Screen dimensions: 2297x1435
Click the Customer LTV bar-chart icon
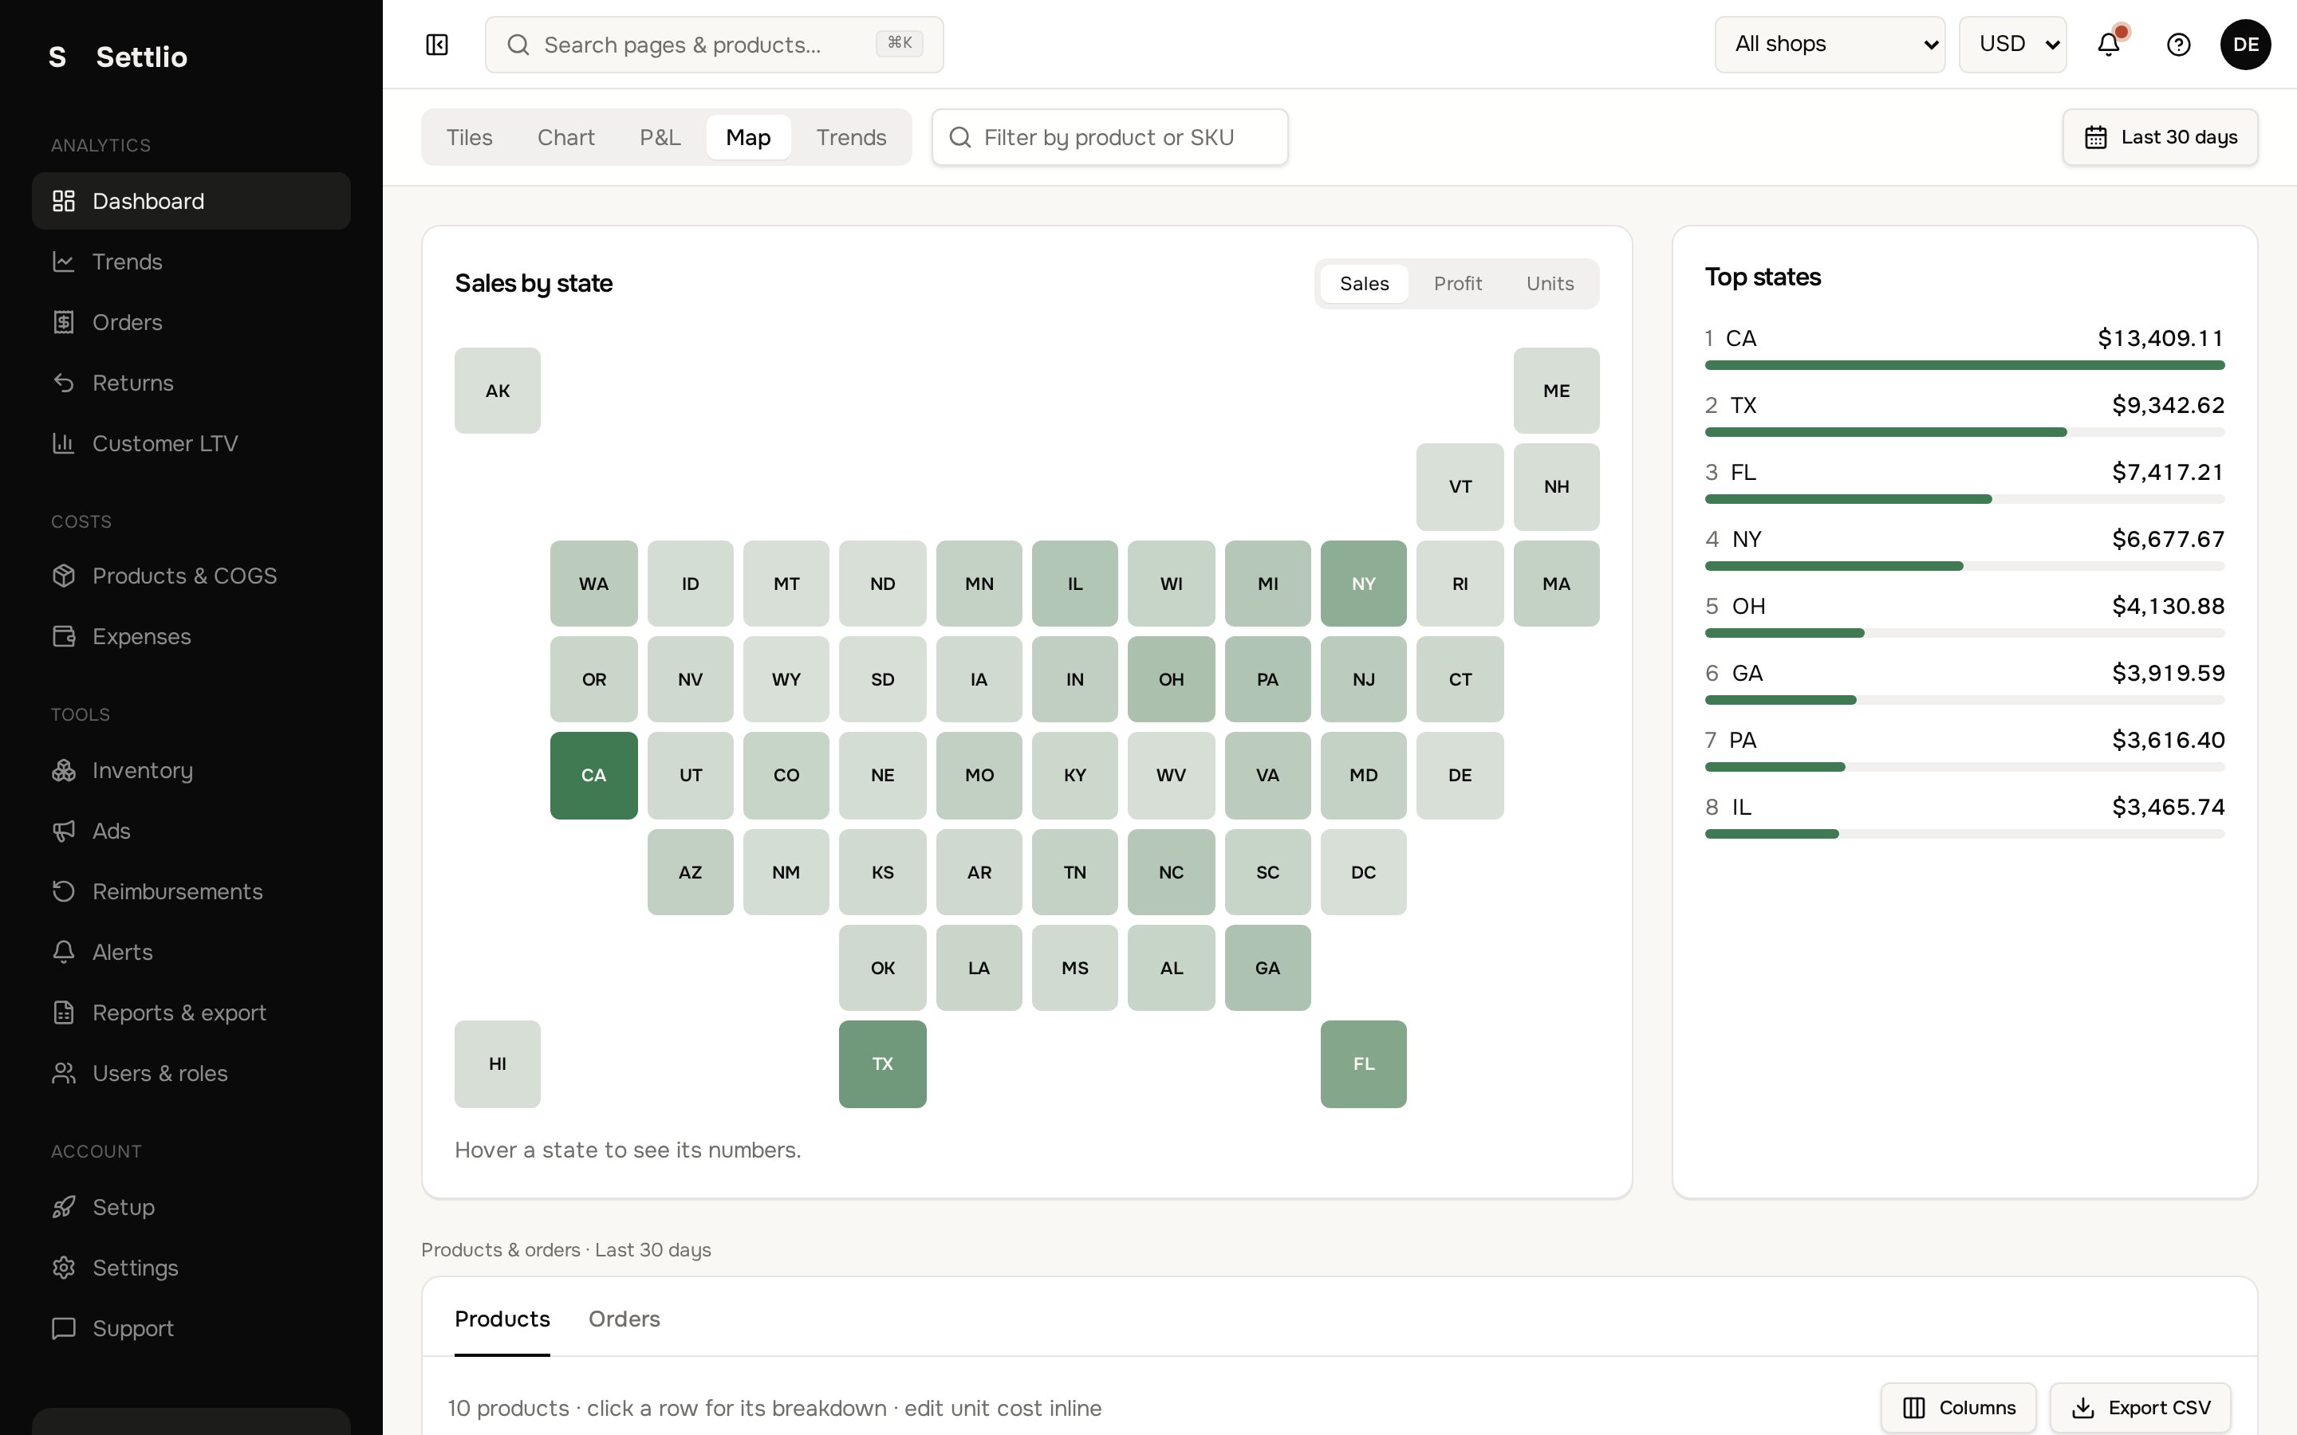[64, 443]
